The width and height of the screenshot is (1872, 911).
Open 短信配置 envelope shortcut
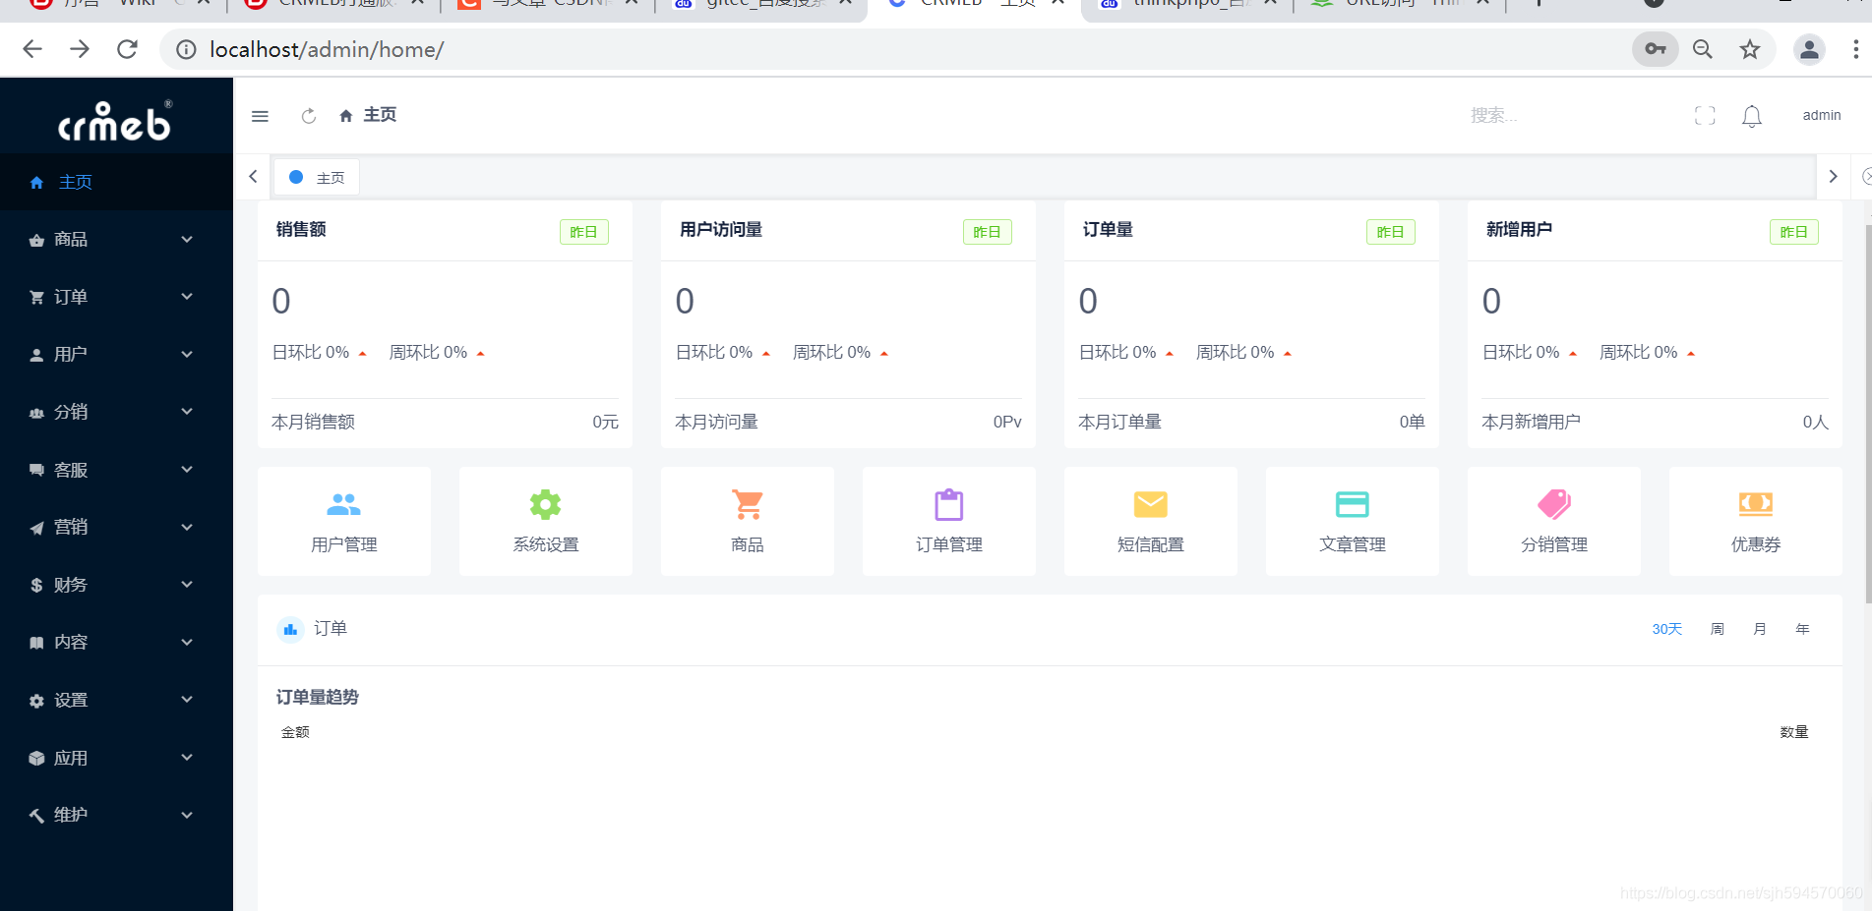tap(1151, 521)
